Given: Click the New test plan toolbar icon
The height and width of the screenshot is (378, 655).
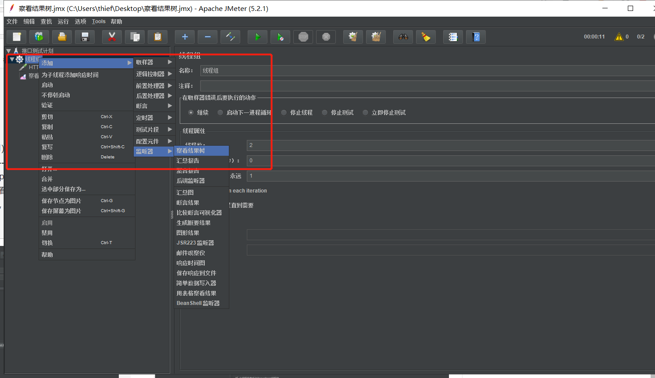Looking at the screenshot, I should click(17, 37).
